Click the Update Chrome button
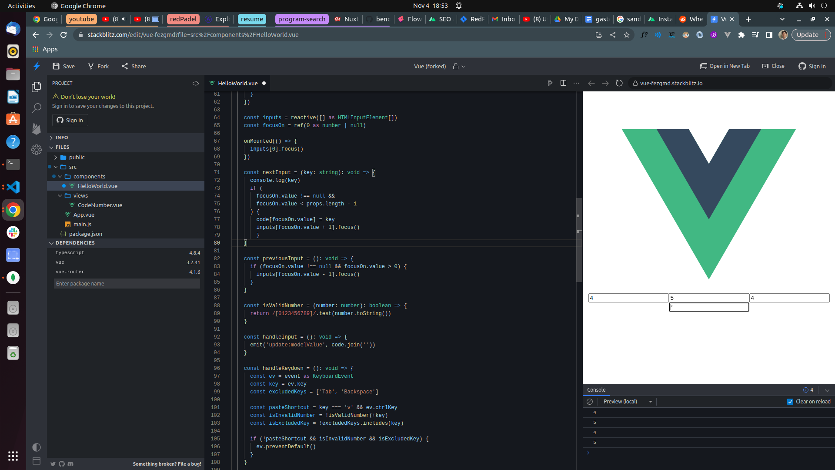The image size is (835, 470). click(x=811, y=35)
